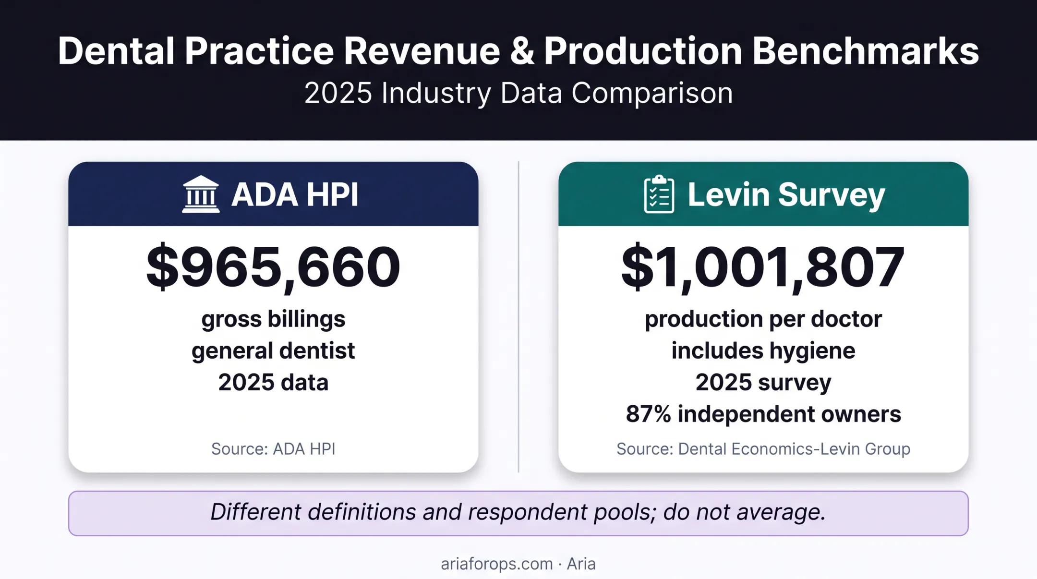
Task: Click the 'general dentist' line
Action: tap(273, 351)
